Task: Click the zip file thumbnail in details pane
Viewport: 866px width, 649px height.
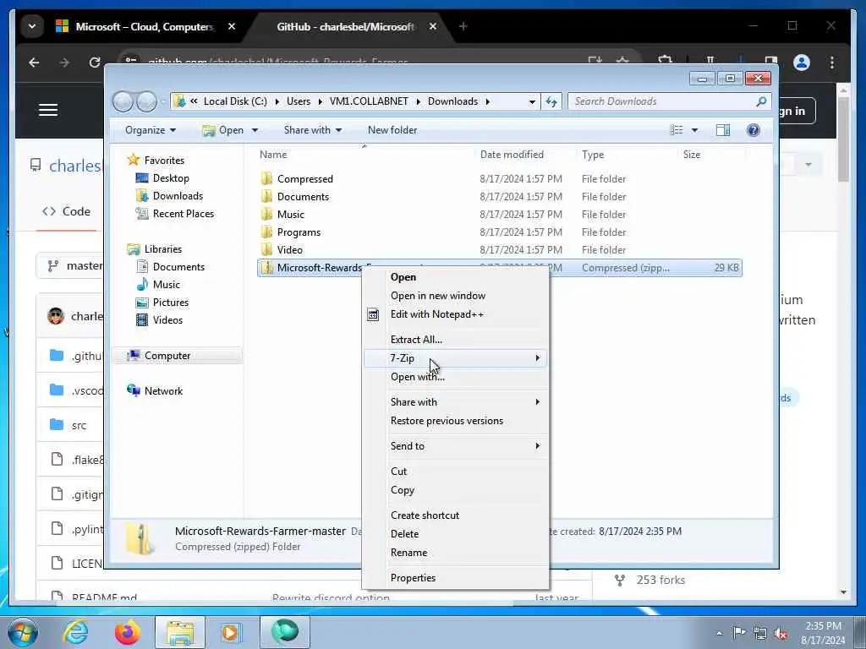Action: coord(140,538)
